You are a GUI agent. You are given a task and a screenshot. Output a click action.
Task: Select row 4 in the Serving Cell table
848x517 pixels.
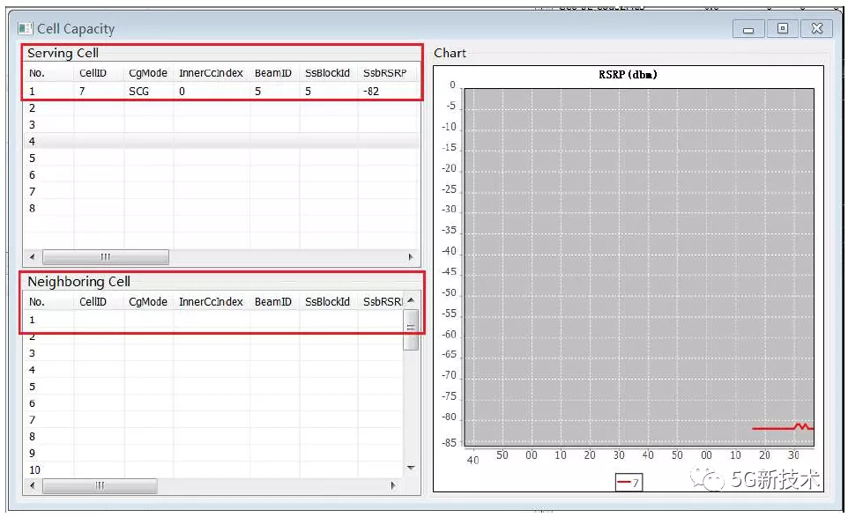coord(221,142)
